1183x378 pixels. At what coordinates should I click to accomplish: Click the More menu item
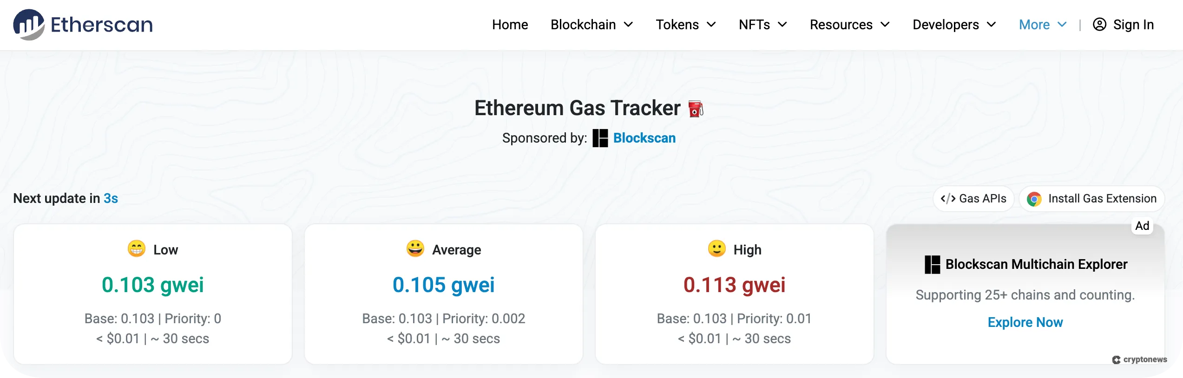click(1035, 25)
